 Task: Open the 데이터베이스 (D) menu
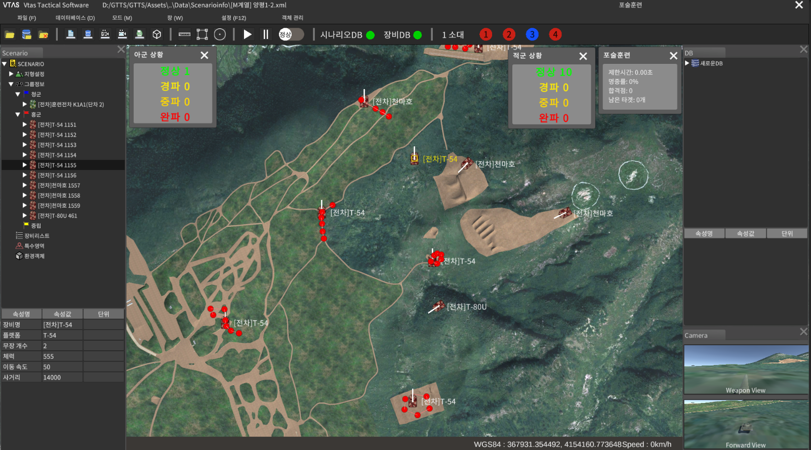(x=75, y=18)
